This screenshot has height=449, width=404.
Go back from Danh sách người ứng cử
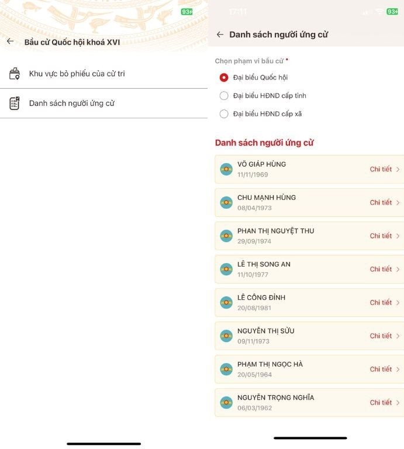click(220, 34)
